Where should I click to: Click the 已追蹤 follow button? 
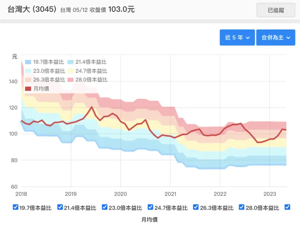point(276,10)
